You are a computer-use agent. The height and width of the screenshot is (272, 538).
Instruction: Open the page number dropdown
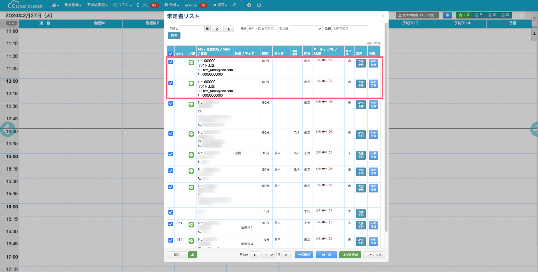(x=268, y=255)
